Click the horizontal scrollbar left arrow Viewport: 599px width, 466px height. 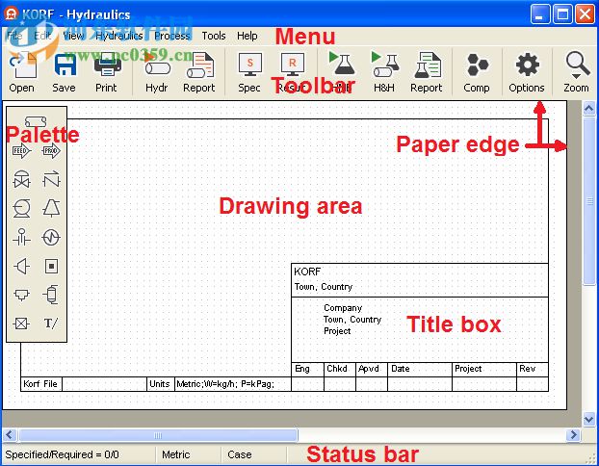tap(10, 434)
